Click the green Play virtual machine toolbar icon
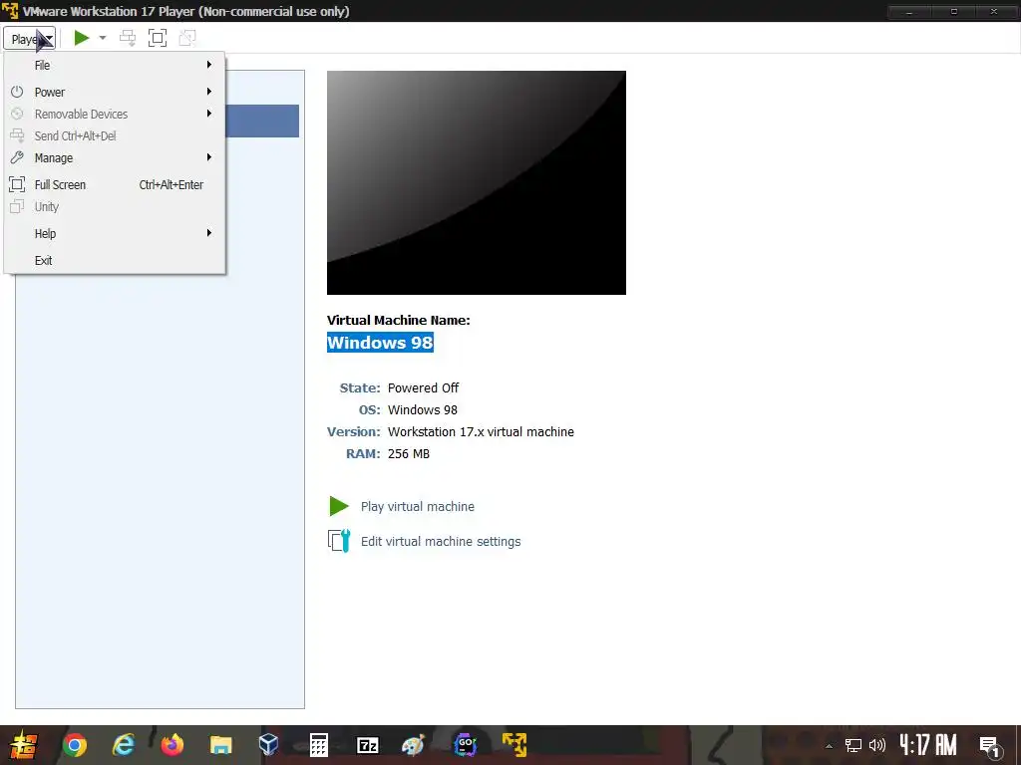 click(x=82, y=38)
